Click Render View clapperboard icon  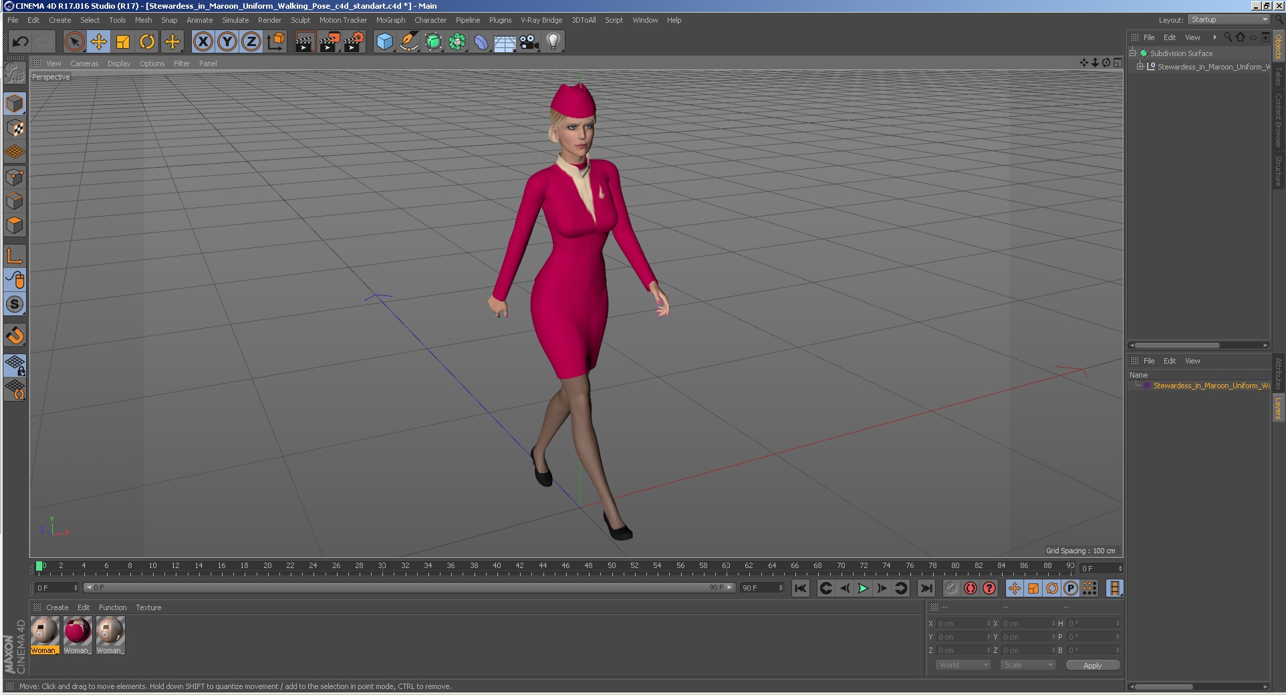pyautogui.click(x=305, y=42)
